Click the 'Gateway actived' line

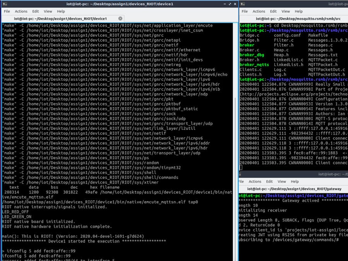tap(293, 201)
